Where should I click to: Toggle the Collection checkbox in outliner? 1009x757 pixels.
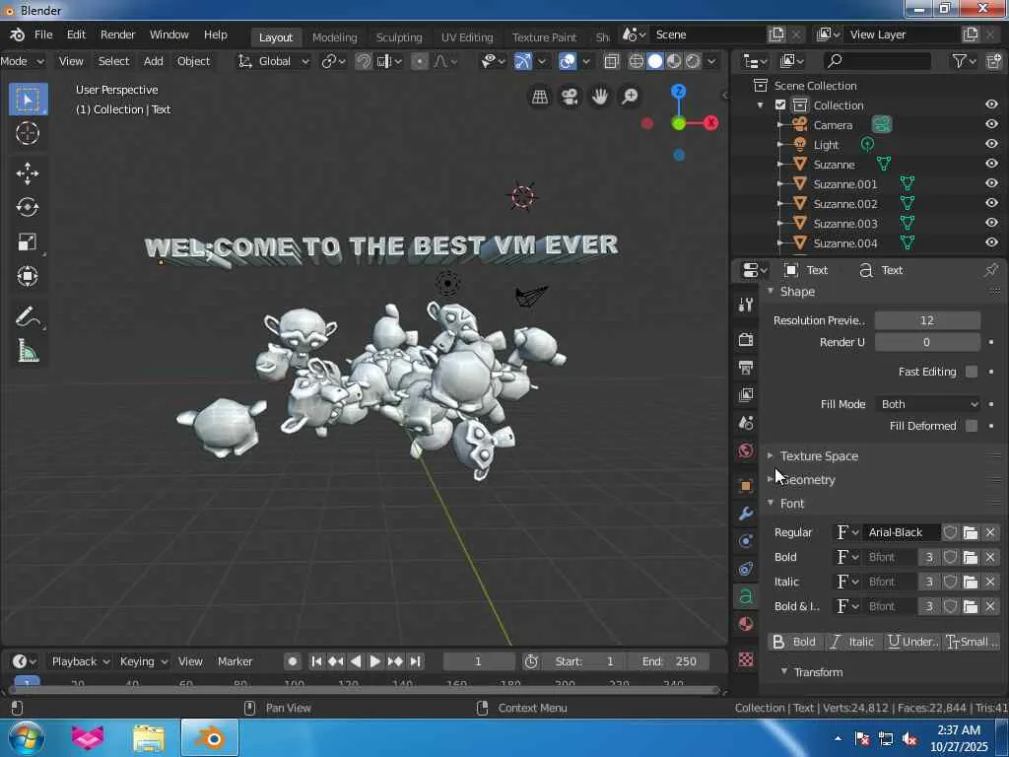click(x=780, y=104)
